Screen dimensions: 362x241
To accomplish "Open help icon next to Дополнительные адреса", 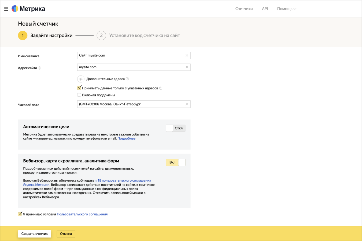I will (x=127, y=79).
